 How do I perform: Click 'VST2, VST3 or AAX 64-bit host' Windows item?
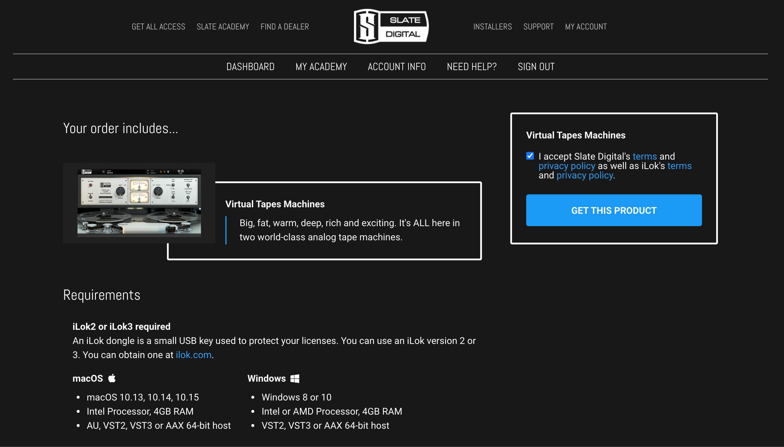pyautogui.click(x=325, y=426)
